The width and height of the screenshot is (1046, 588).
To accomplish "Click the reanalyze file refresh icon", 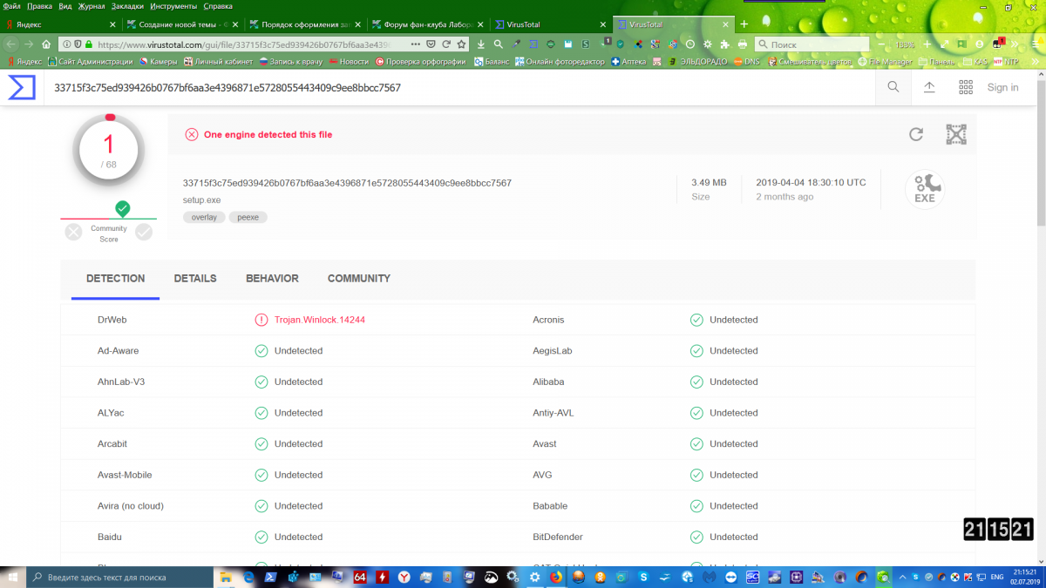I will click(916, 134).
